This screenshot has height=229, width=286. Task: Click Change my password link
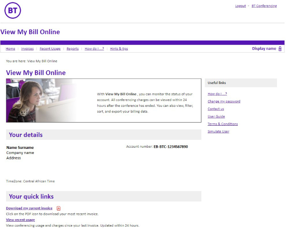tap(224, 101)
